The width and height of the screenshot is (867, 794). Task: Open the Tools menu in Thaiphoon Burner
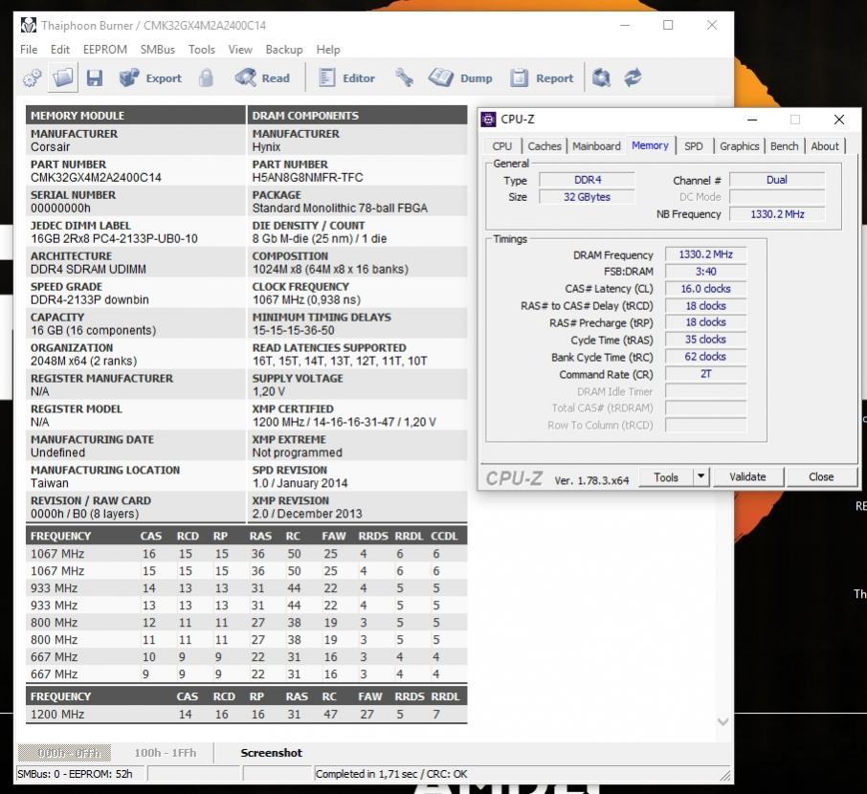pyautogui.click(x=201, y=49)
